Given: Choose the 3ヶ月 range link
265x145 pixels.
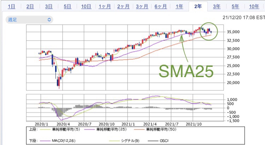Looking at the screenshot, I should (x=142, y=6).
